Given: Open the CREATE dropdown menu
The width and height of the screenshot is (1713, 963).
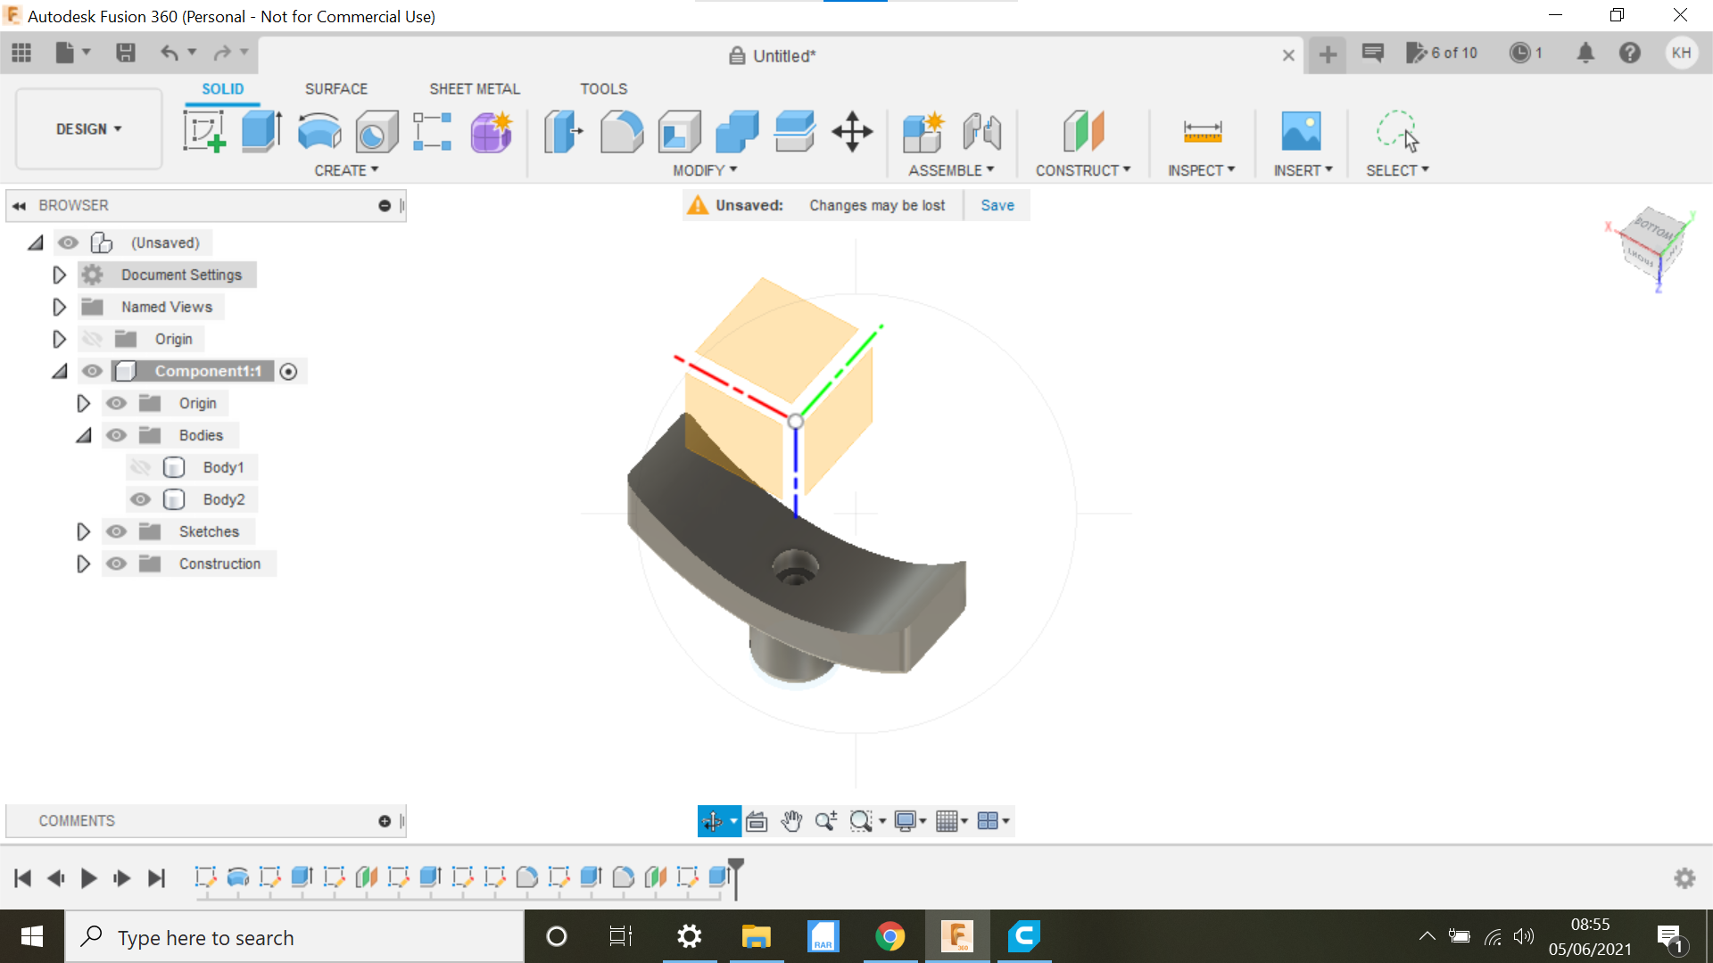Looking at the screenshot, I should (346, 169).
